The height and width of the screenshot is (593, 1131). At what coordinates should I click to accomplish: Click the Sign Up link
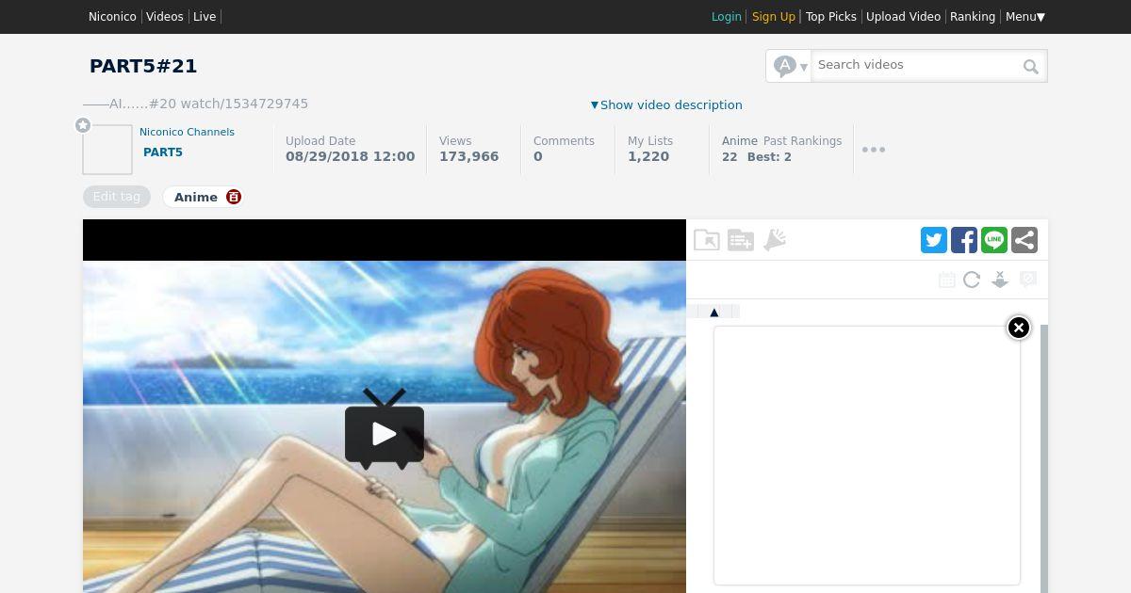point(774,16)
